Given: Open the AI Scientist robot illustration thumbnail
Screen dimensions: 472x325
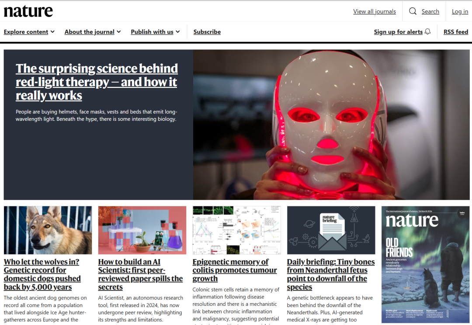Looking at the screenshot, I should pyautogui.click(x=142, y=230).
